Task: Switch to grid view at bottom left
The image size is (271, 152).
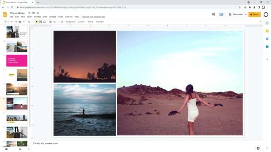Action: [20, 149]
